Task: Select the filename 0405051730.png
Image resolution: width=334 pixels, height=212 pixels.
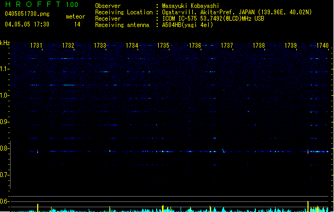Action: tap(27, 14)
